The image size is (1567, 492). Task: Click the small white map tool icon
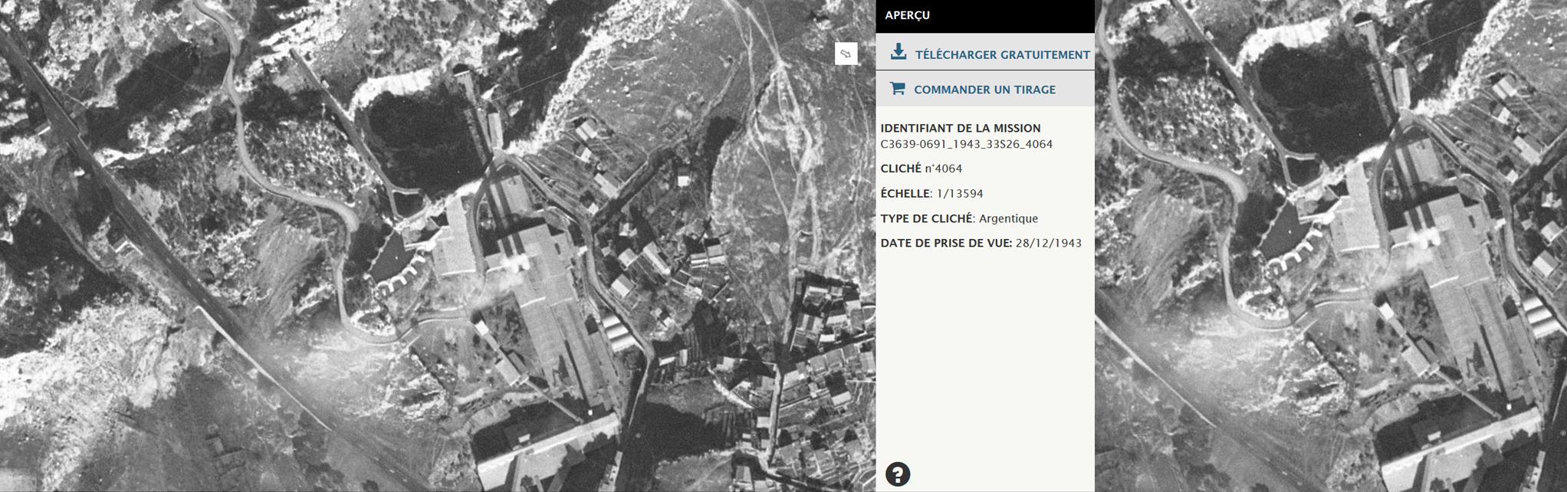846,54
